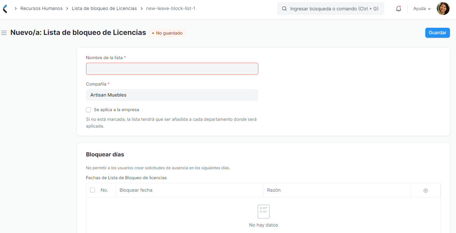Open the Compañía company selector

[172, 95]
